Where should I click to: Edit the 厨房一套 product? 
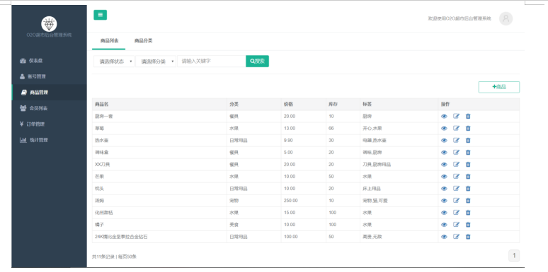tap(456, 116)
